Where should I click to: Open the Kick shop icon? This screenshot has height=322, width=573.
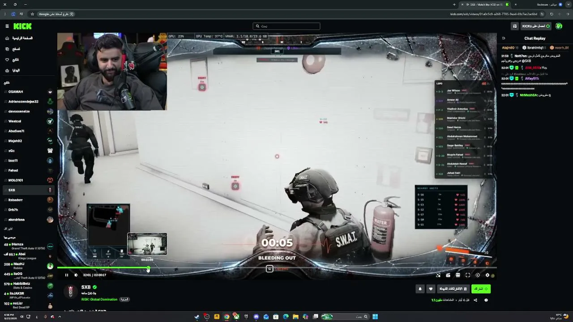tap(515, 26)
